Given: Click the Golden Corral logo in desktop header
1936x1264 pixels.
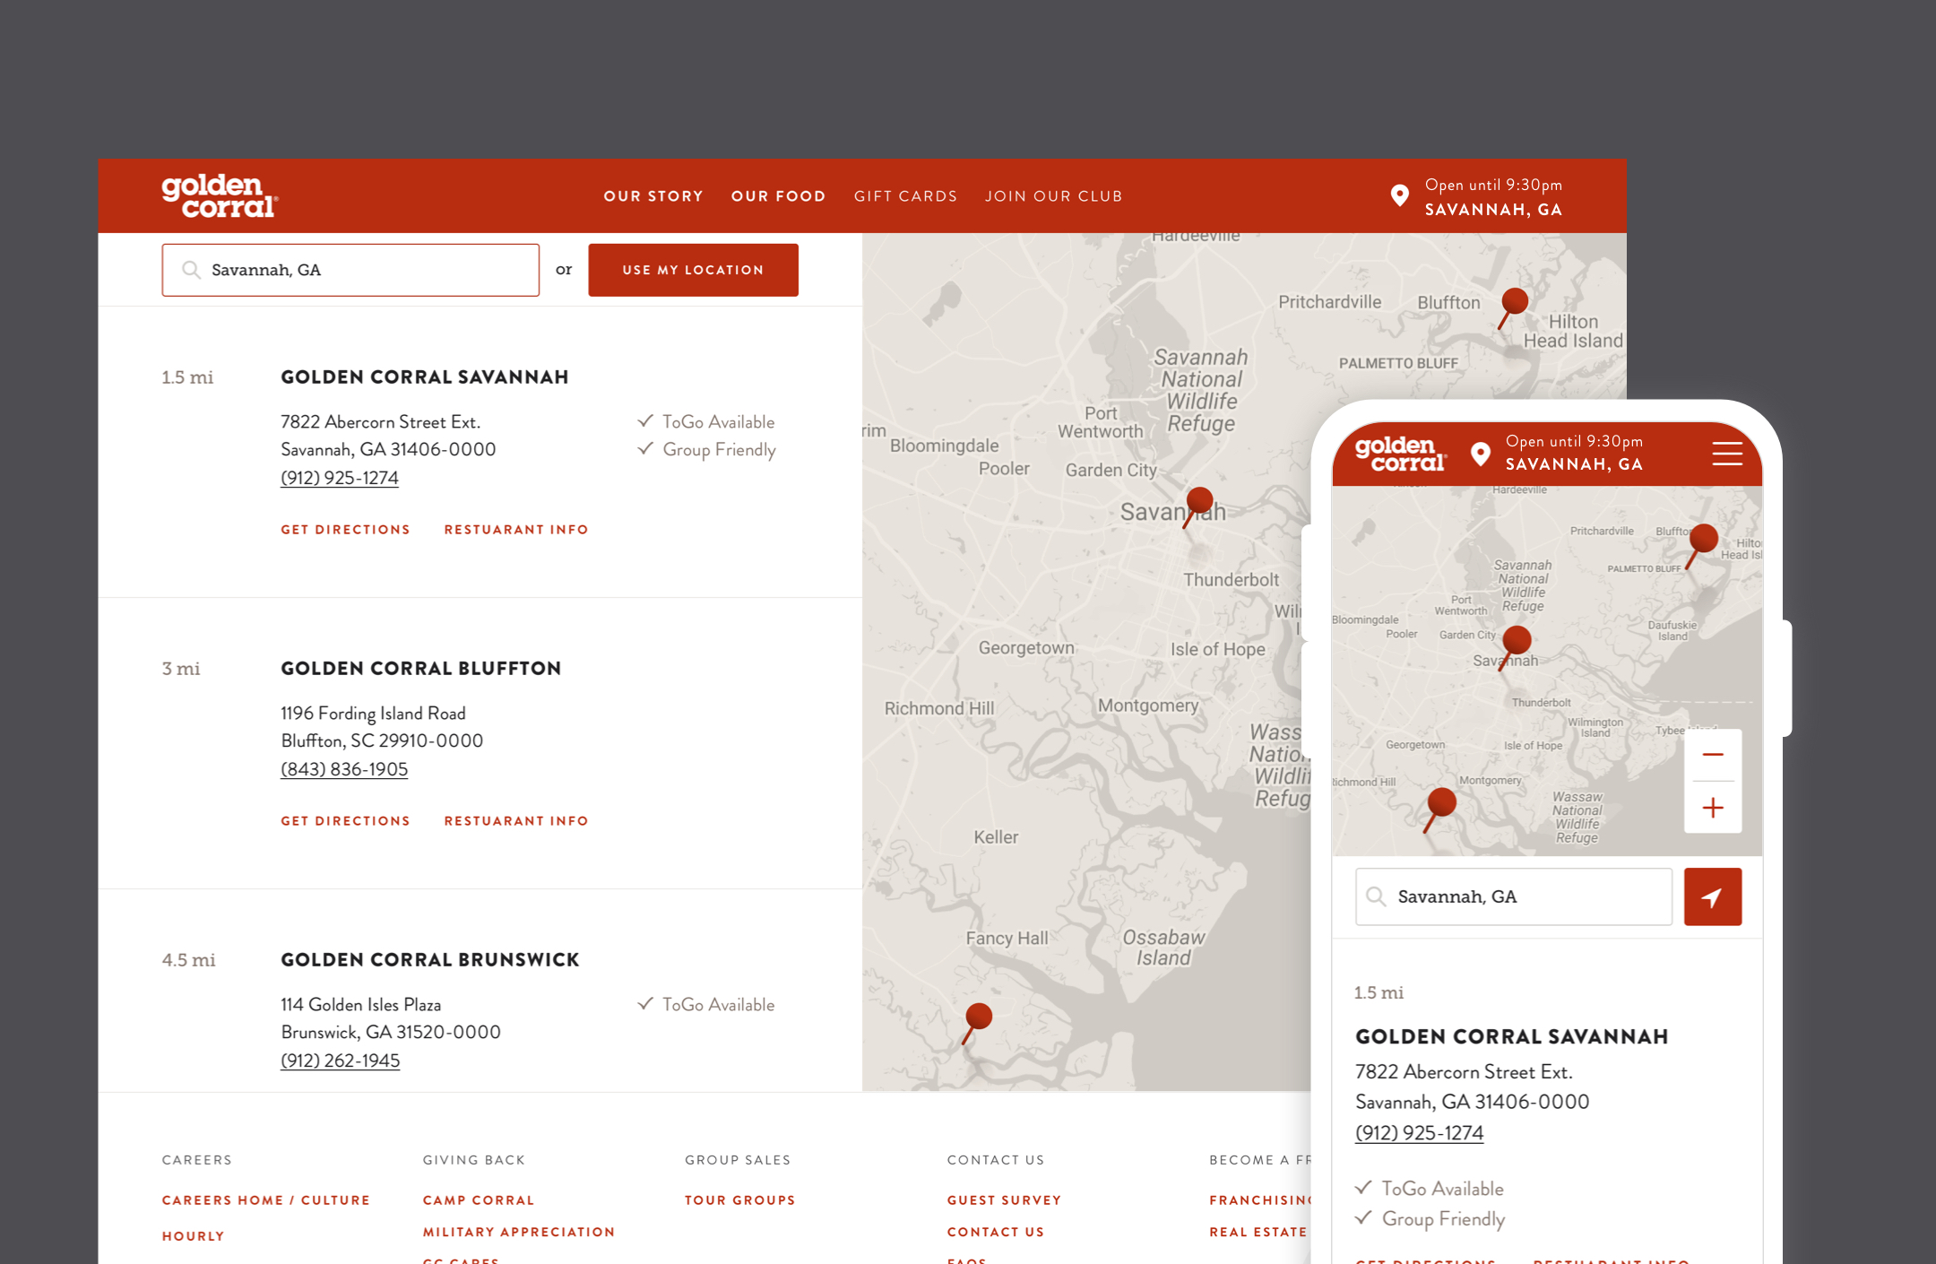Looking at the screenshot, I should [x=220, y=196].
